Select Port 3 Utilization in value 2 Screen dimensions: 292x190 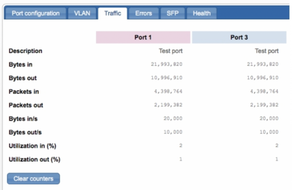coord(277,145)
